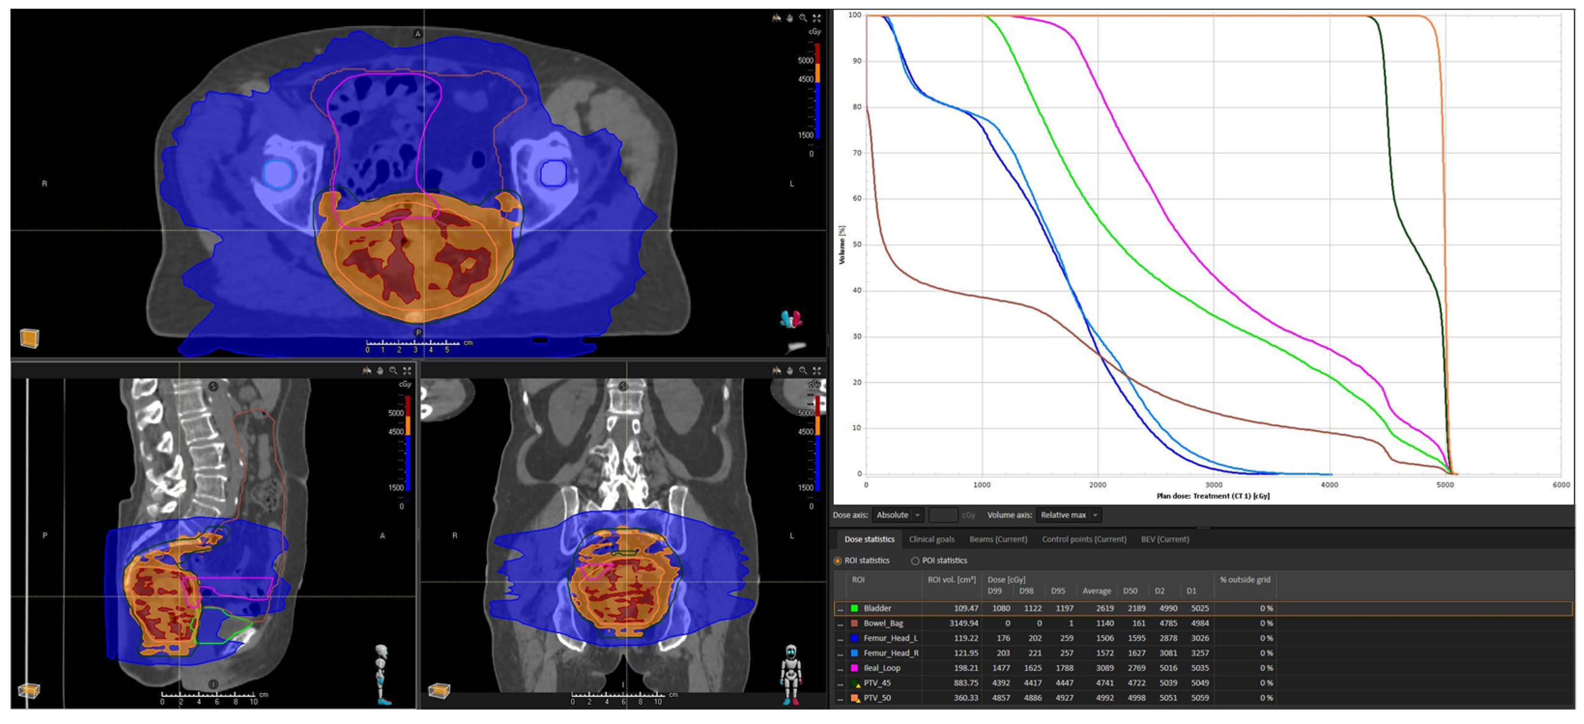Click the zoom magnifier icon in coronal view

pos(803,371)
